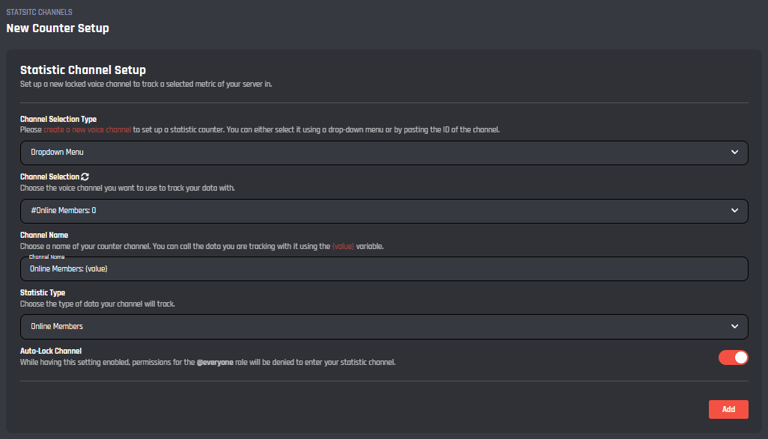Click the 'Statistic Channel Setup' heading
The image size is (768, 439).
coord(82,70)
